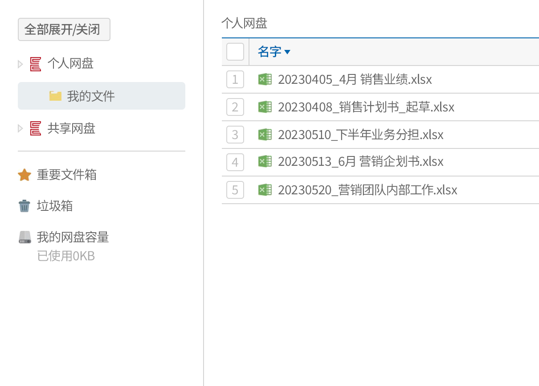Select row 1 checkbox for 销售业绩 file
The width and height of the screenshot is (539, 386).
(x=235, y=80)
